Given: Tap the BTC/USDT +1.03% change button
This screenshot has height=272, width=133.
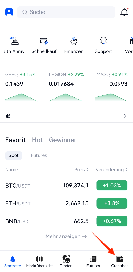Looking at the screenshot, I should [x=112, y=185].
